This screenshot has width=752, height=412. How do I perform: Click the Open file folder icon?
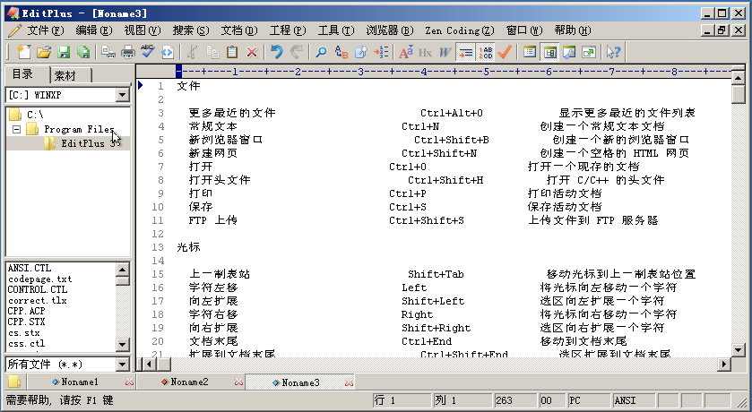click(x=44, y=52)
